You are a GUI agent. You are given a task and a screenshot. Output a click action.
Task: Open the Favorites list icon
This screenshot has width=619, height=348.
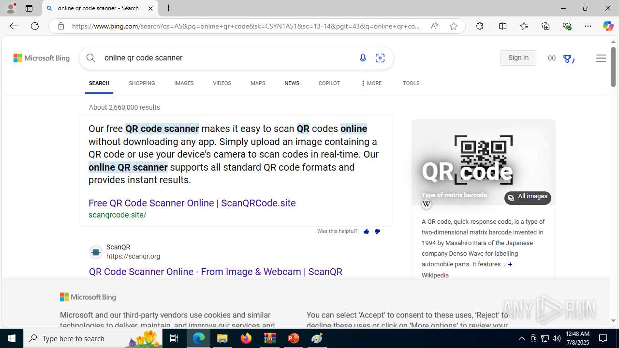pos(524,26)
